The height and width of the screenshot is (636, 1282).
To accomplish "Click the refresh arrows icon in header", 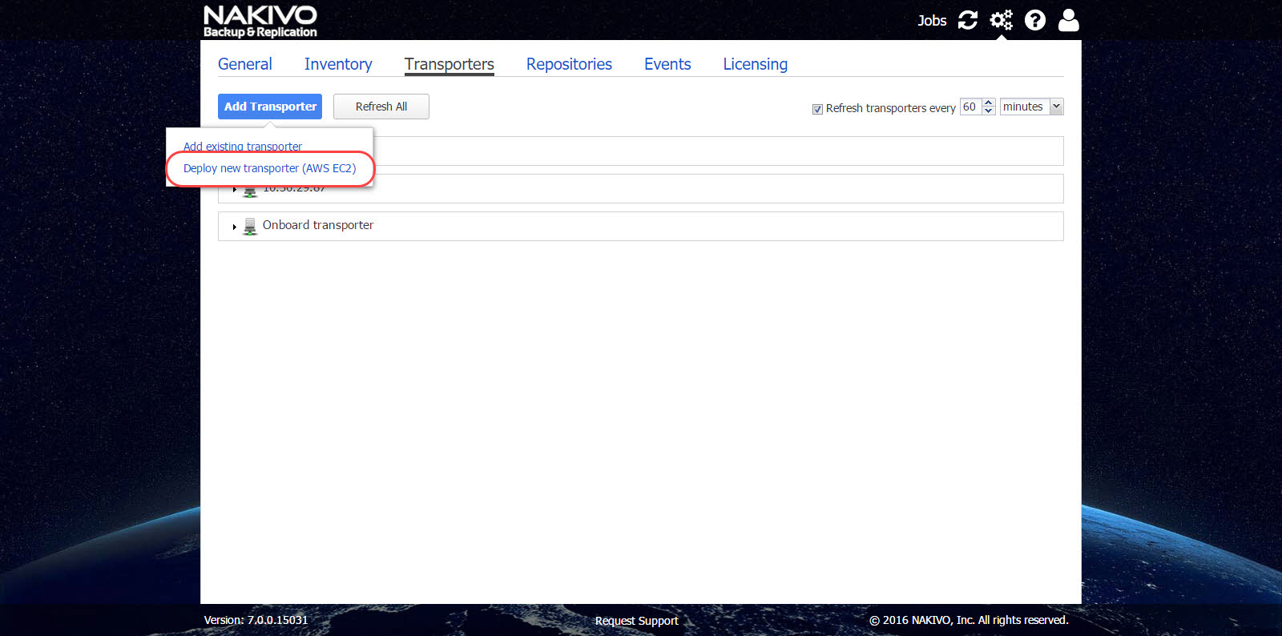I will 968,20.
